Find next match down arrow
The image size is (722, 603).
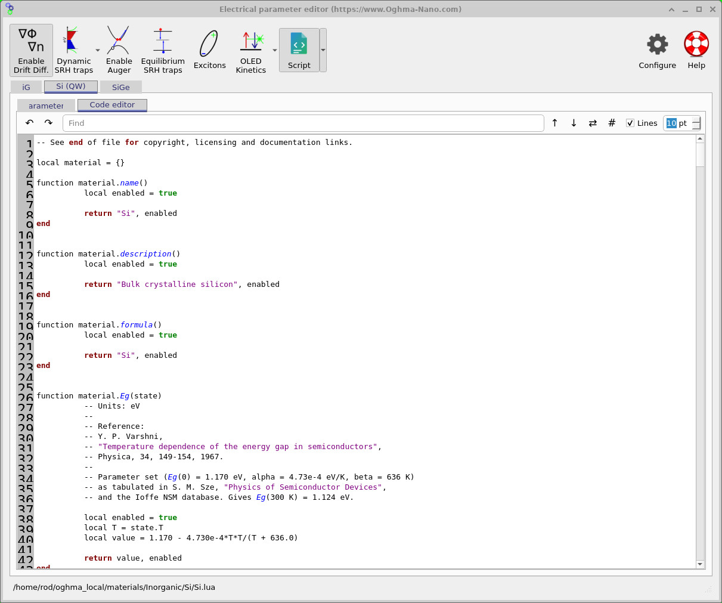click(x=574, y=123)
